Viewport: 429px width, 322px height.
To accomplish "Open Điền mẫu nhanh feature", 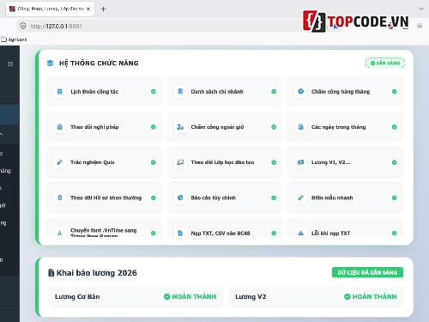I will tap(345, 197).
